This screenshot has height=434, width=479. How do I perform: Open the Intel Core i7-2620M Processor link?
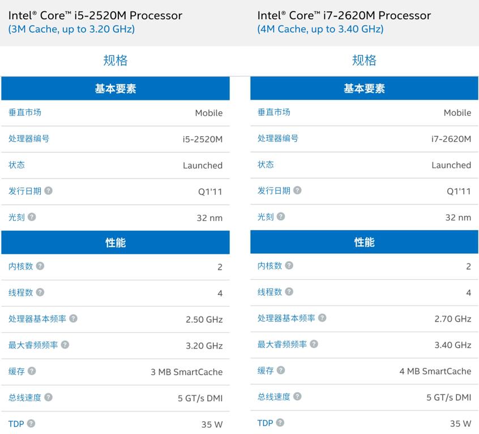[x=344, y=15]
